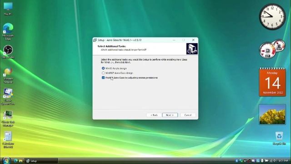This screenshot has width=291, height=164.
Task: Click the analog clock gadget
Action: 272,17
